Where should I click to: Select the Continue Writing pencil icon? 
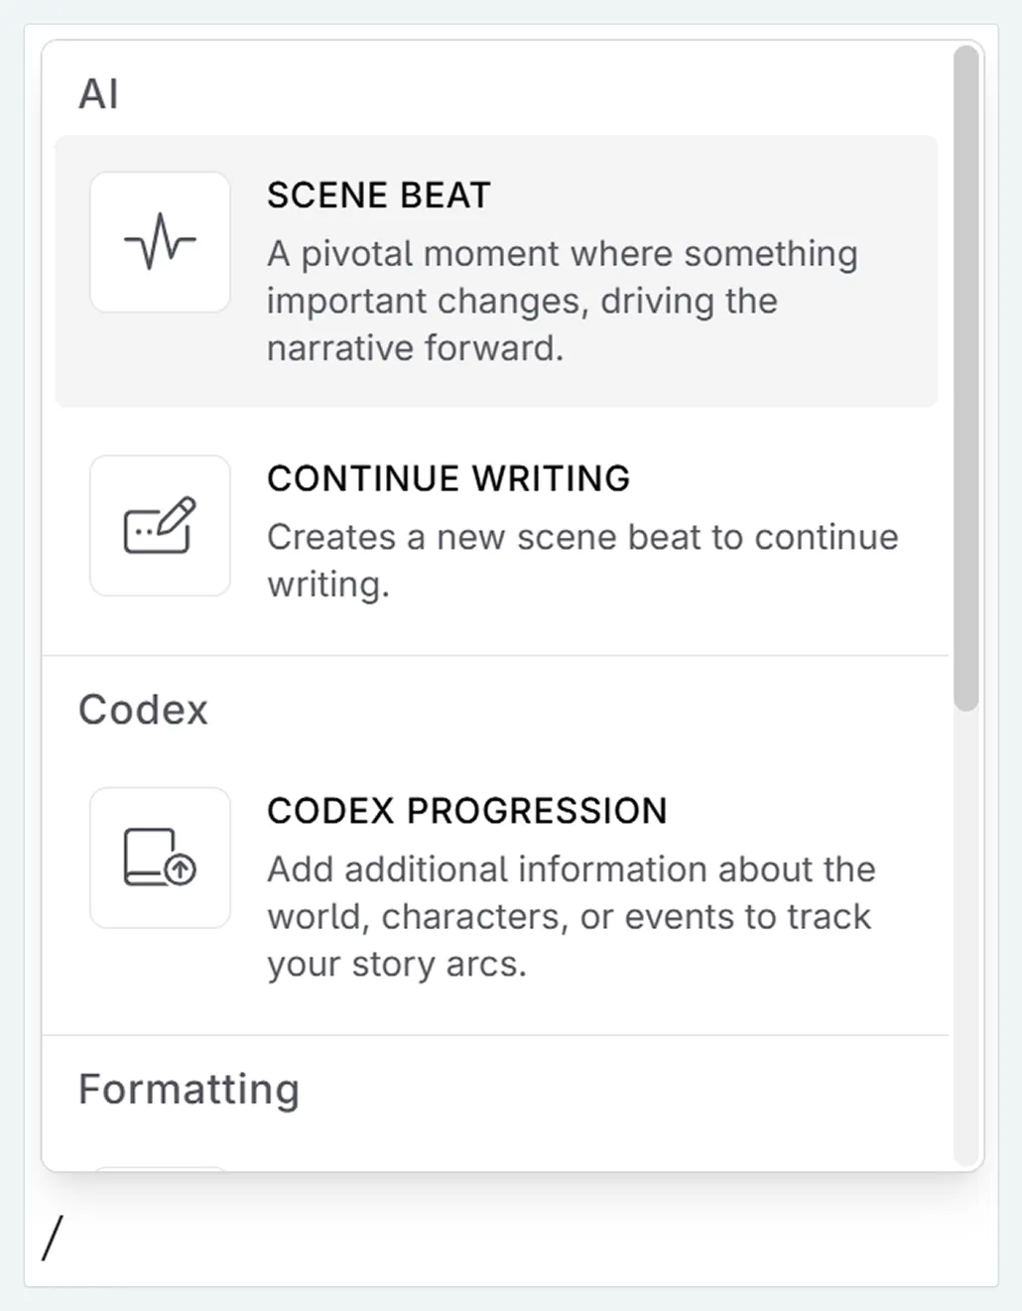pos(159,525)
